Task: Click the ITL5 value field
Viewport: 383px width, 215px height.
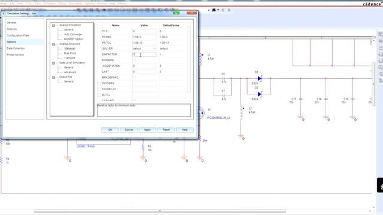Action: [144, 31]
